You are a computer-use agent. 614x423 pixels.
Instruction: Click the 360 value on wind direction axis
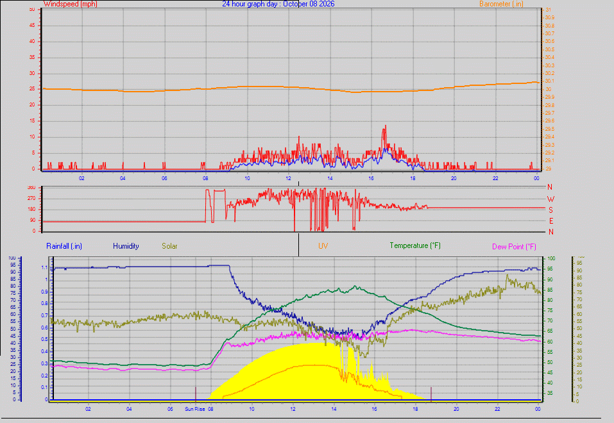click(31, 187)
